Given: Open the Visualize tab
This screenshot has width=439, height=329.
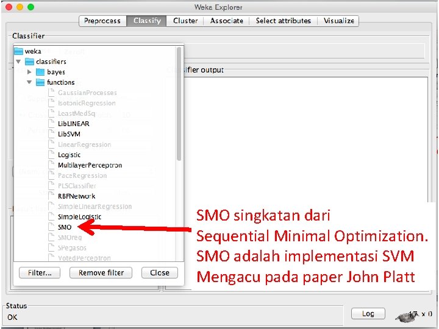Looking at the screenshot, I should coord(338,21).
